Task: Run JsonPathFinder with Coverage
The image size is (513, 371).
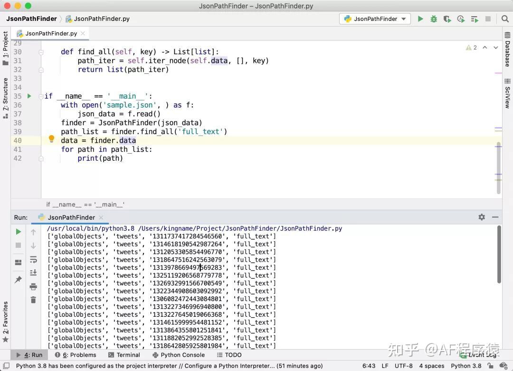Action: point(447,19)
